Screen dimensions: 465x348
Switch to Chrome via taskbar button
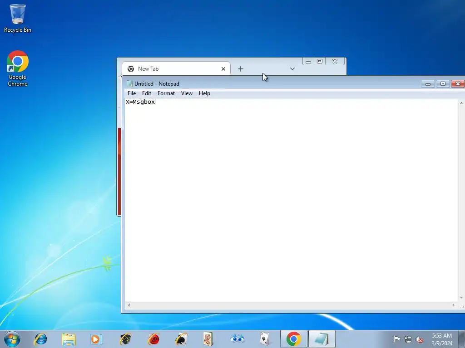pos(294,339)
